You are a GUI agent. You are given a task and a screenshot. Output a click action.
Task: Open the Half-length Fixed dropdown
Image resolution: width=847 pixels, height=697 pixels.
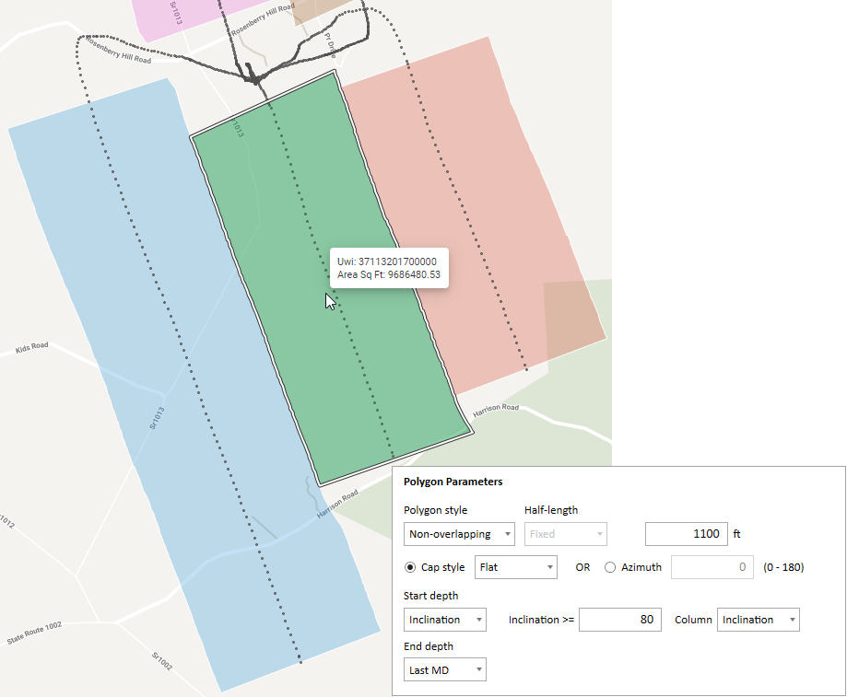(566, 534)
